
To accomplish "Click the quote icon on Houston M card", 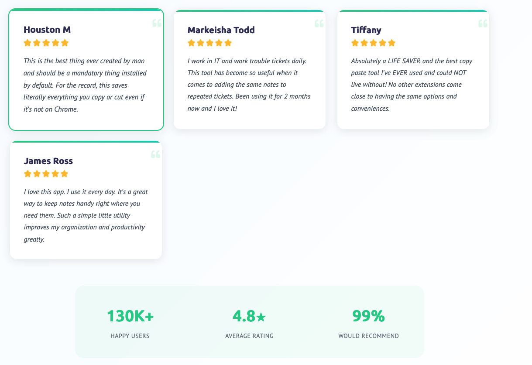I will click(x=157, y=23).
